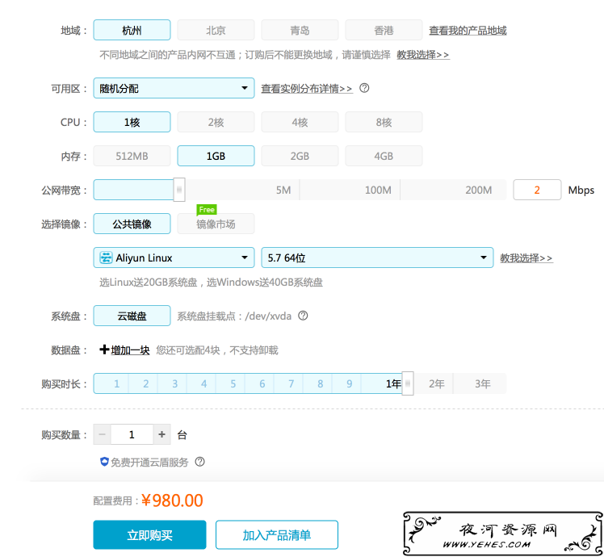The image size is (604, 557).
Task: Open the image 教我选择>> help link
Action: point(526,258)
